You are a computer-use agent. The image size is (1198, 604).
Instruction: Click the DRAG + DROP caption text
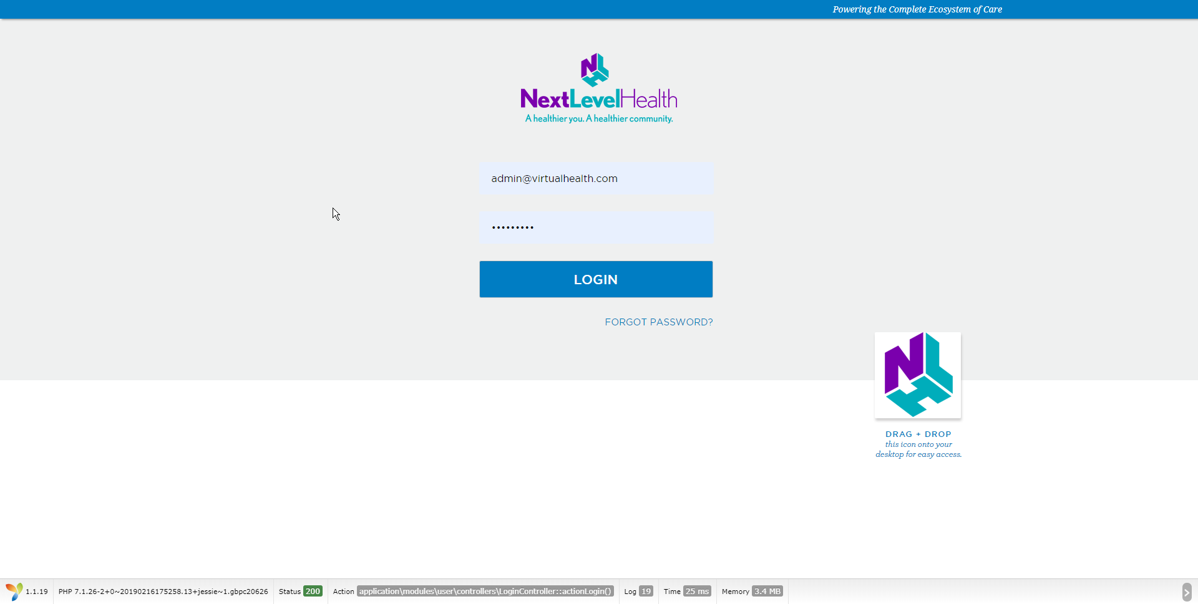point(918,434)
